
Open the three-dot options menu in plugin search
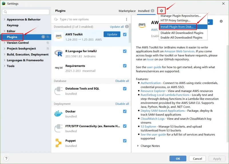[127, 19]
